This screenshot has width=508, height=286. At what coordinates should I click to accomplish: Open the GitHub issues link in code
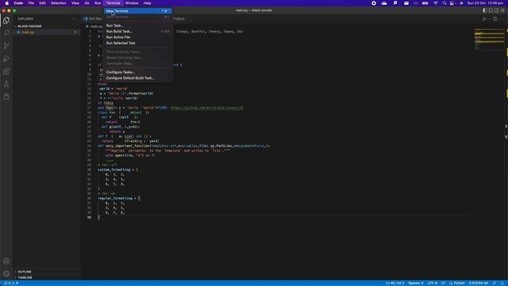206,108
